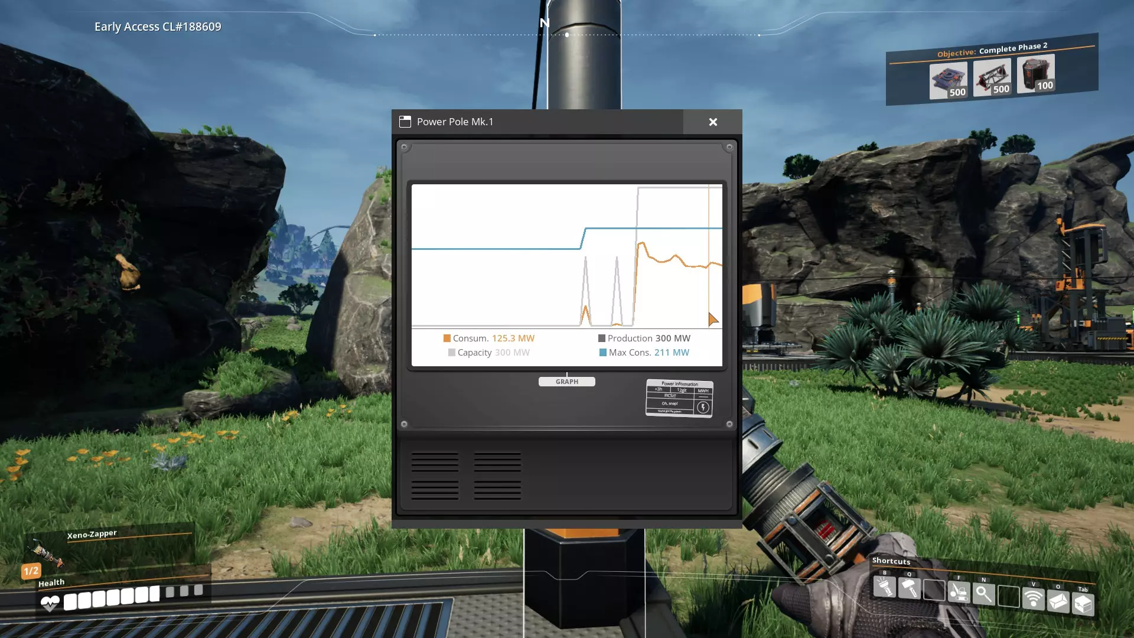Select the GRAPH tab
This screenshot has height=638, width=1134.
[x=566, y=382]
